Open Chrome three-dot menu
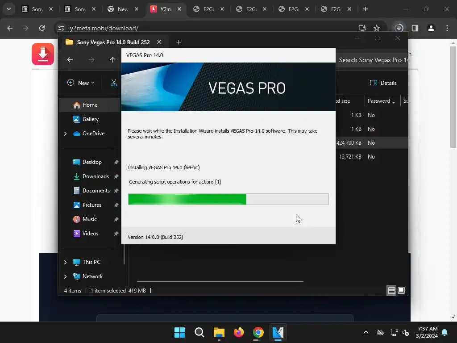This screenshot has height=343, width=457. pos(447,28)
